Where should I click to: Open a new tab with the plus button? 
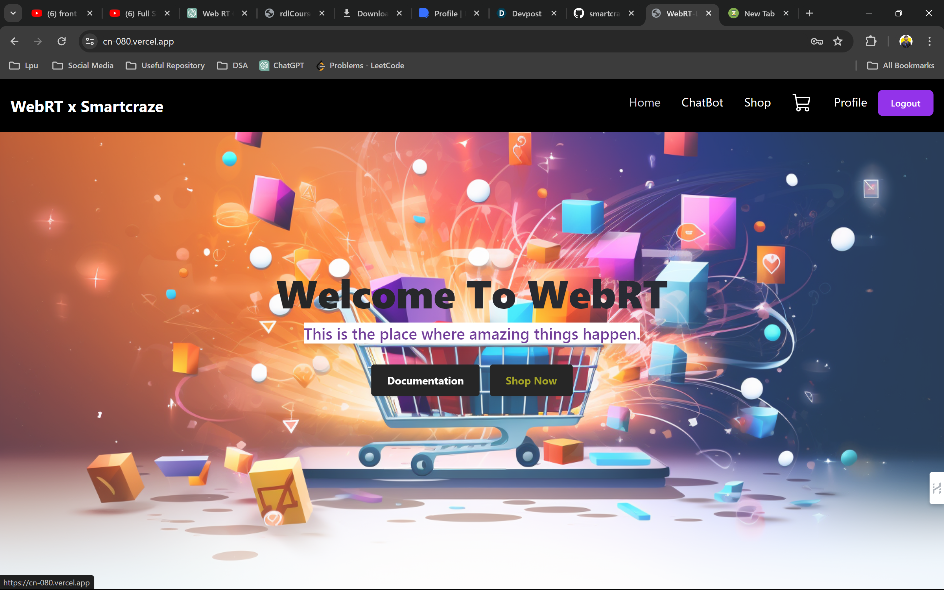point(809,14)
